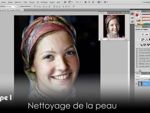Switch to the Histogramme tab
Viewport: 150px width, 113px height.
coord(111,13)
